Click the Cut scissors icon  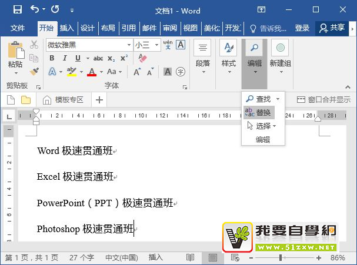pyautogui.click(x=34, y=45)
